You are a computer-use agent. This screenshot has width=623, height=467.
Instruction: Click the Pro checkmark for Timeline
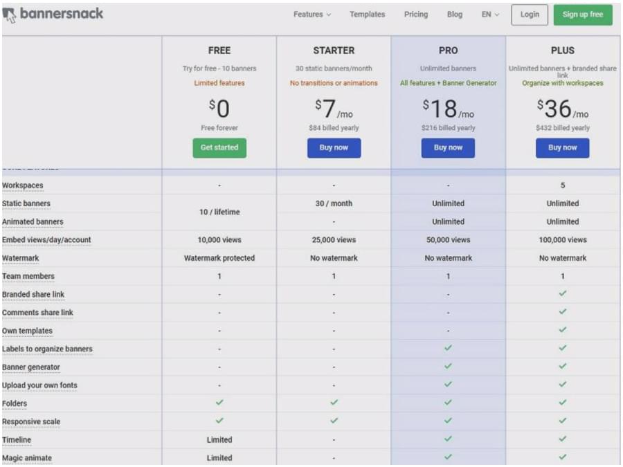pyautogui.click(x=448, y=439)
